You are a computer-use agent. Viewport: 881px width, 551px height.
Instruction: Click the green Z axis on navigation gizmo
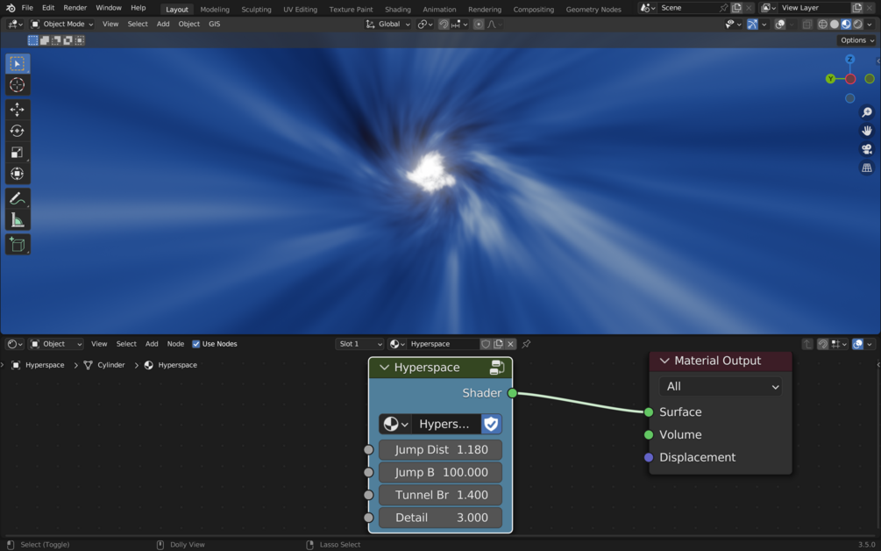click(x=849, y=59)
